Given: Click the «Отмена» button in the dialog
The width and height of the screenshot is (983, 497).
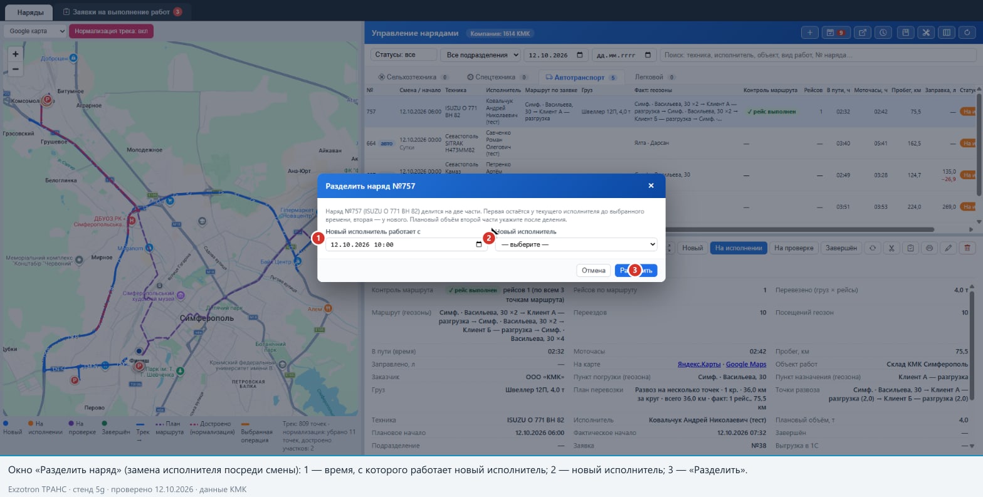Looking at the screenshot, I should (593, 270).
